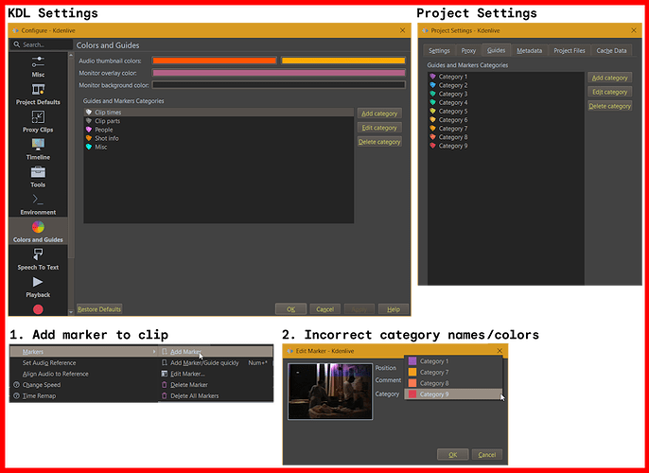Viewport: 649px width, 473px height.
Task: Select the Clip parts category row
Action: coord(219,121)
